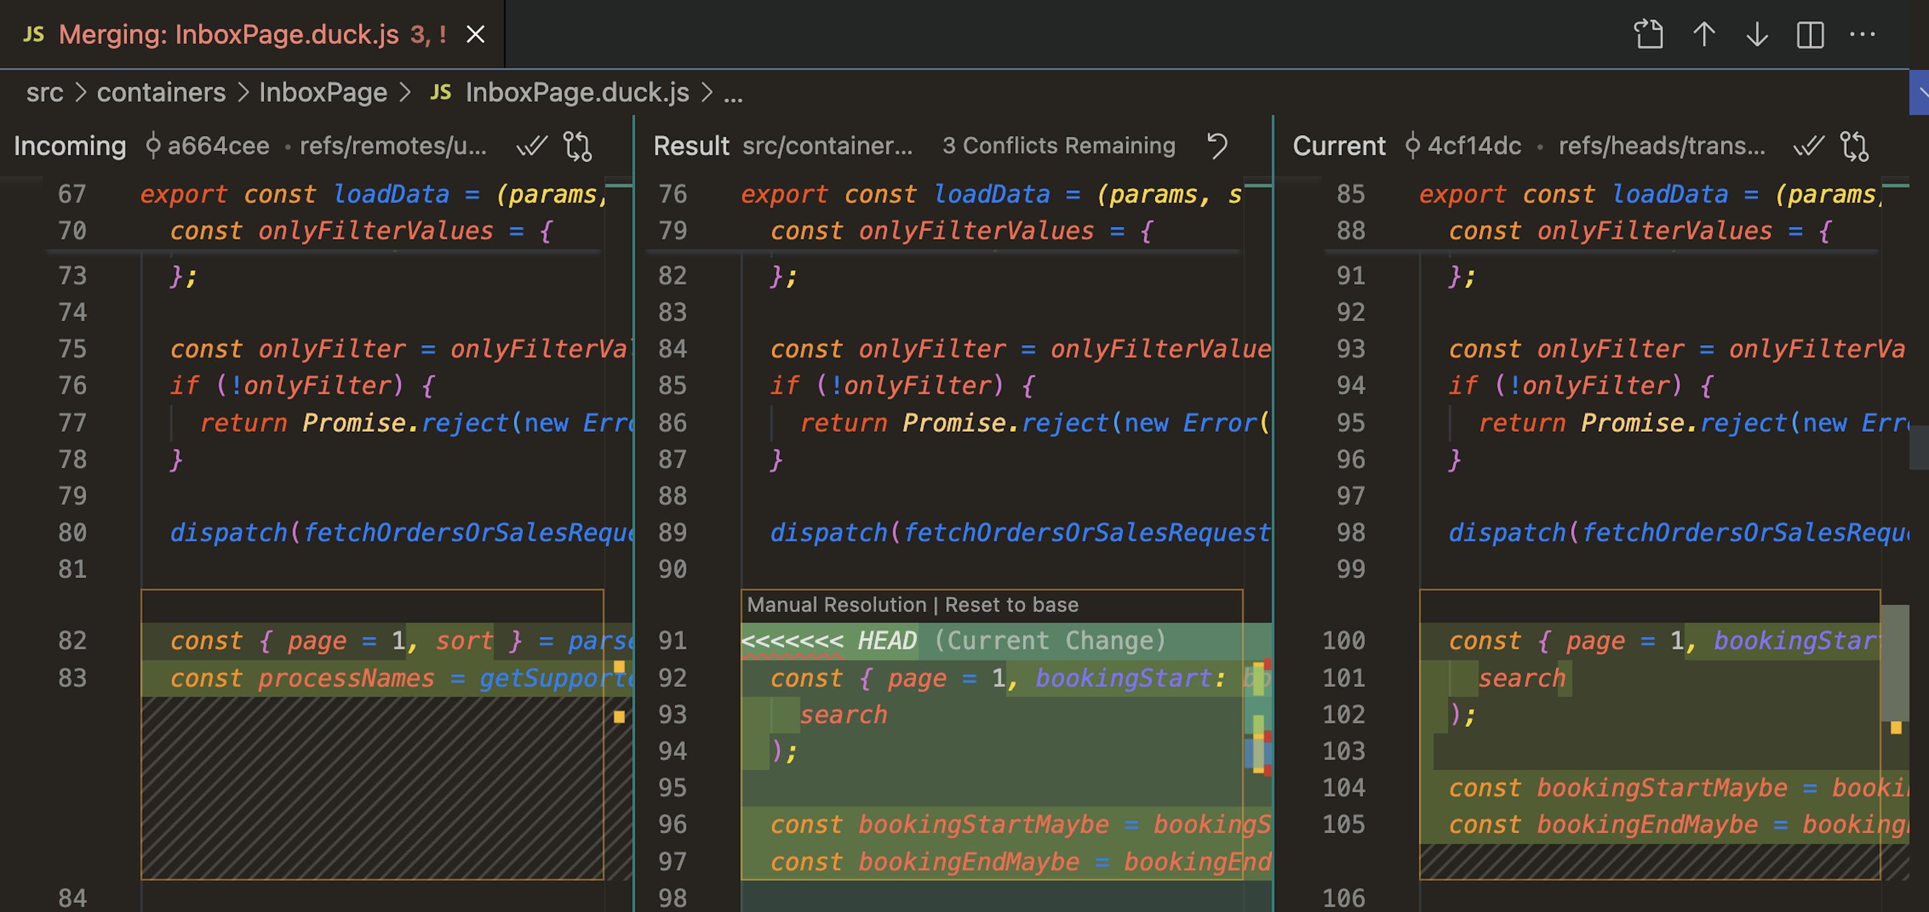
Task: Go to next conflict with down arrow
Action: click(1757, 35)
